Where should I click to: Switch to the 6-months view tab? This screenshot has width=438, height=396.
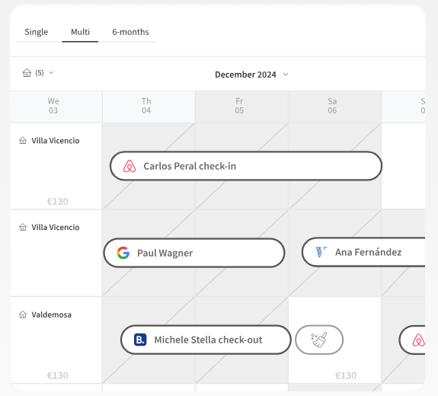tap(130, 32)
